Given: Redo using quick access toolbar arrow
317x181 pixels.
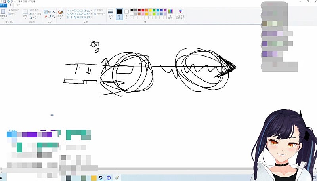Looking at the screenshot, I should (12, 2).
